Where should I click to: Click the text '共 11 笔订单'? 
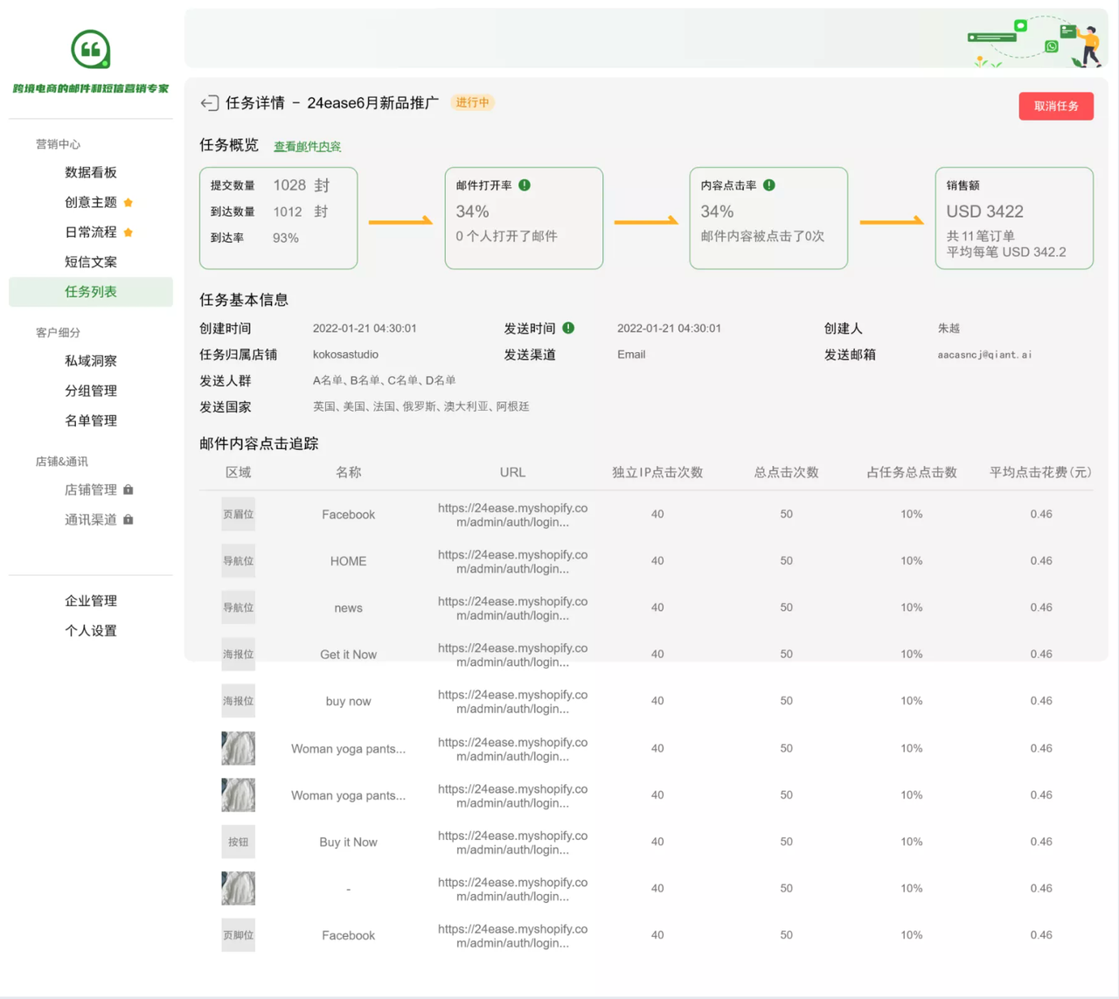click(980, 236)
